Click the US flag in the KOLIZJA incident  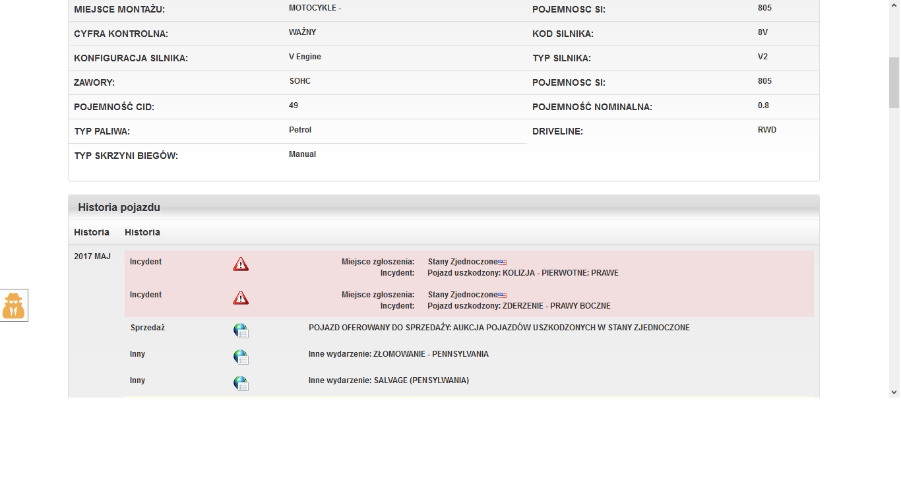point(503,262)
